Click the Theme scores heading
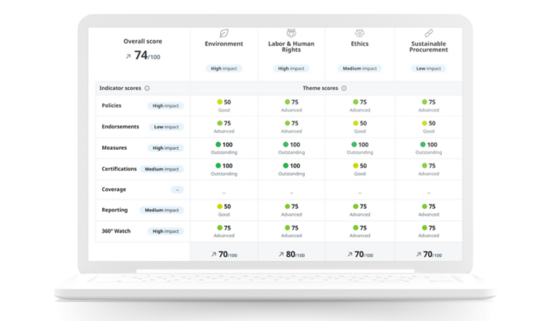 (320, 88)
